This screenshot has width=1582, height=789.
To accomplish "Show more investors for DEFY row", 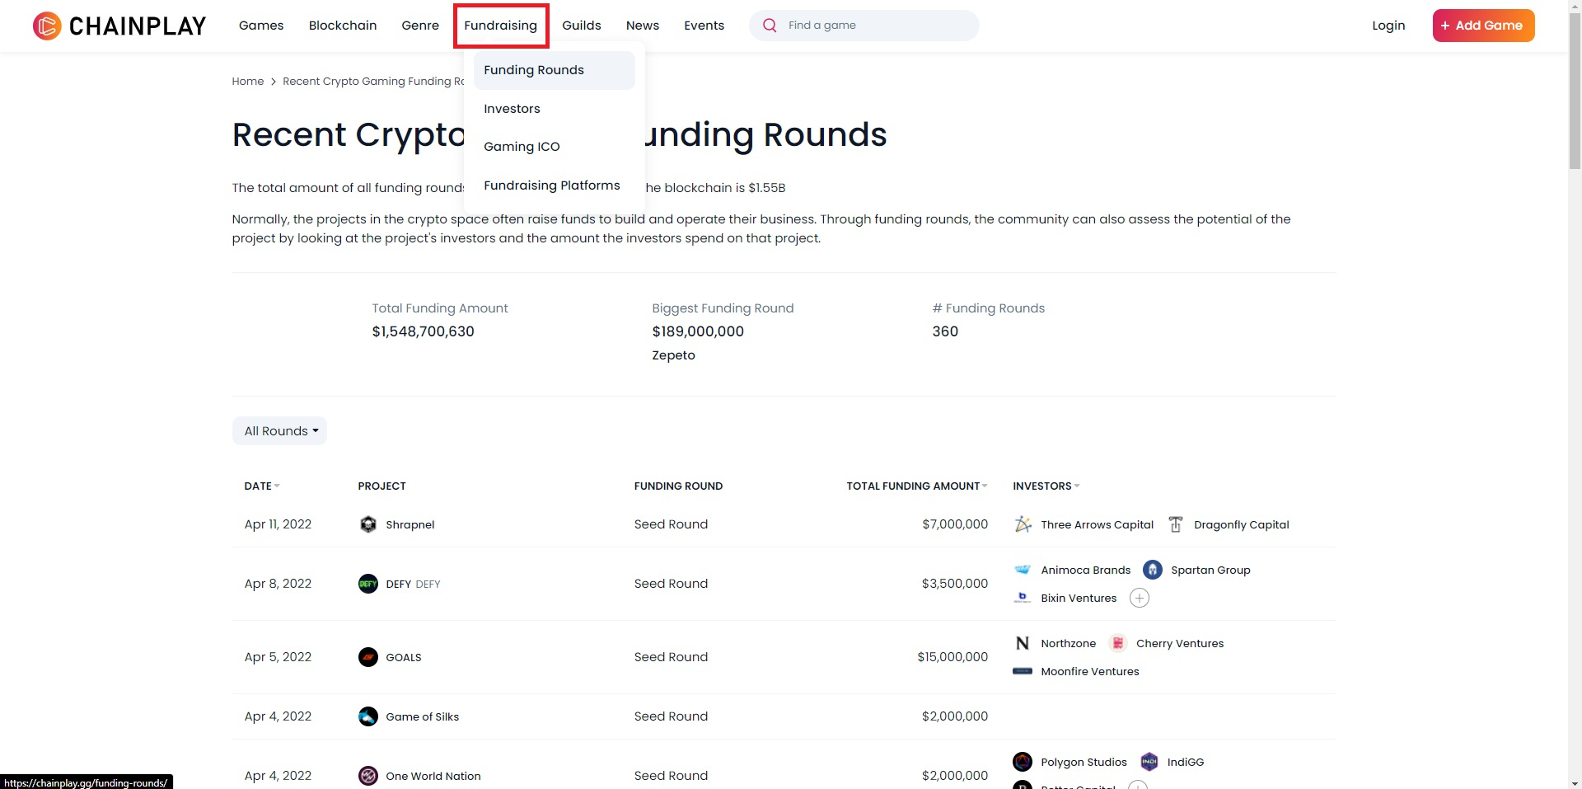I will 1140,598.
